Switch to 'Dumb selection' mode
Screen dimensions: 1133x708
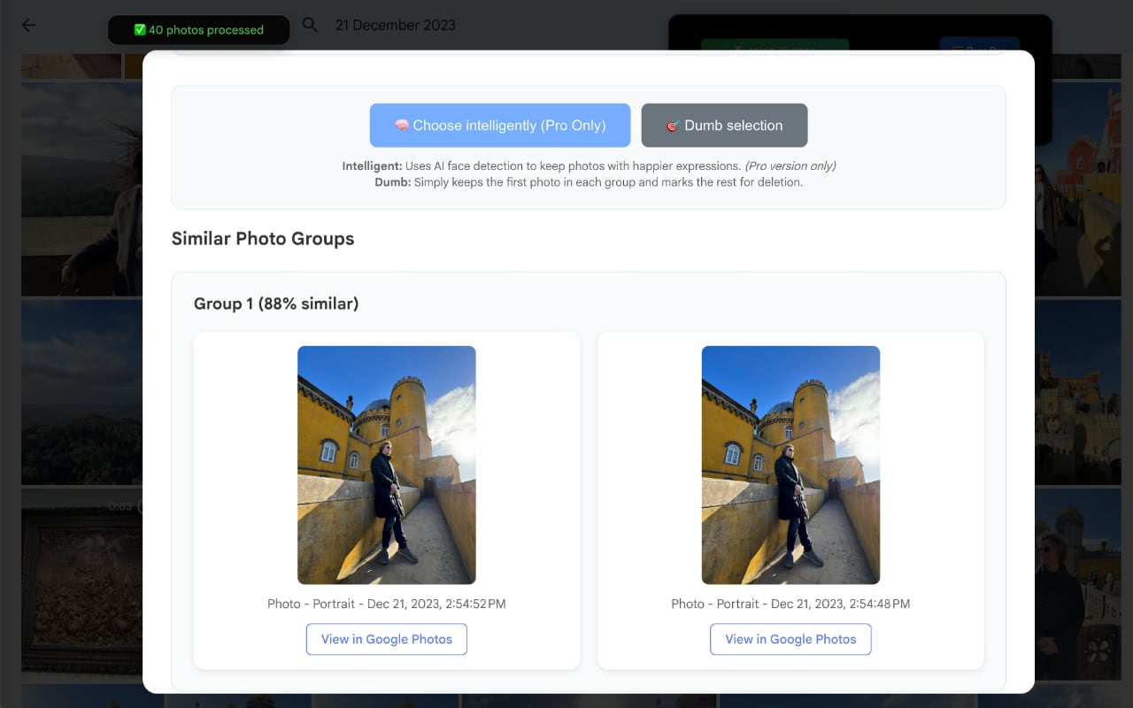[x=724, y=125]
